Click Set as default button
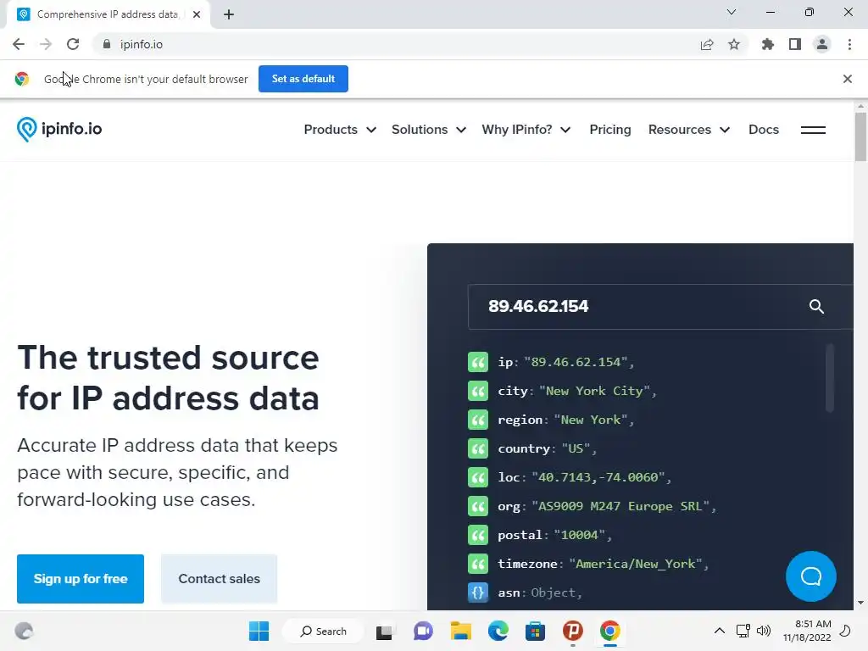This screenshot has width=868, height=651. pyautogui.click(x=303, y=79)
